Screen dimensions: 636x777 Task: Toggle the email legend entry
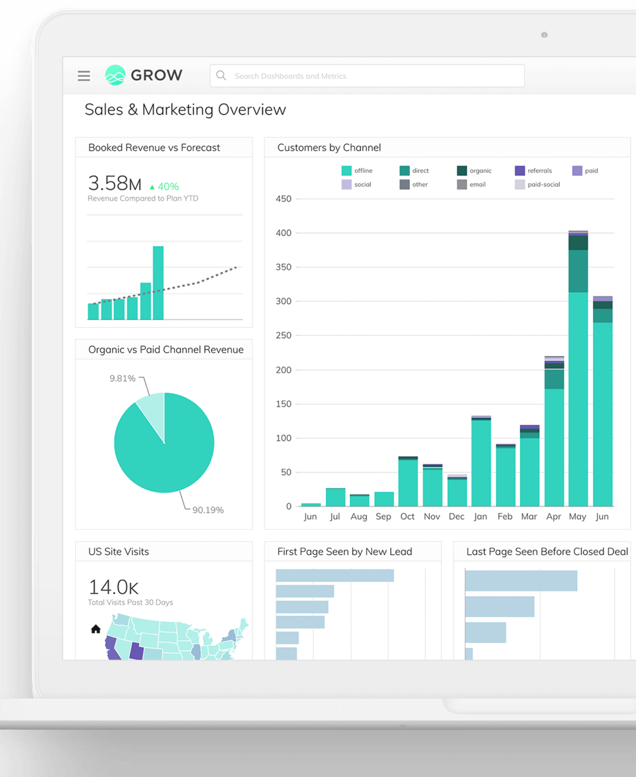pyautogui.click(x=470, y=184)
